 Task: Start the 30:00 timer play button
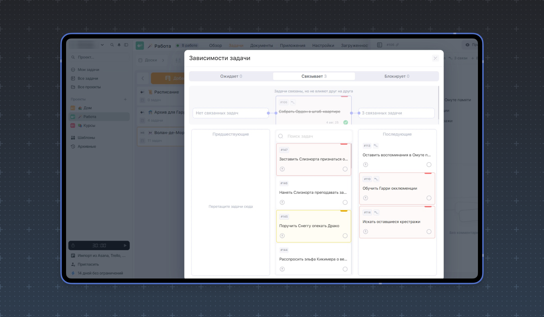[125, 246]
